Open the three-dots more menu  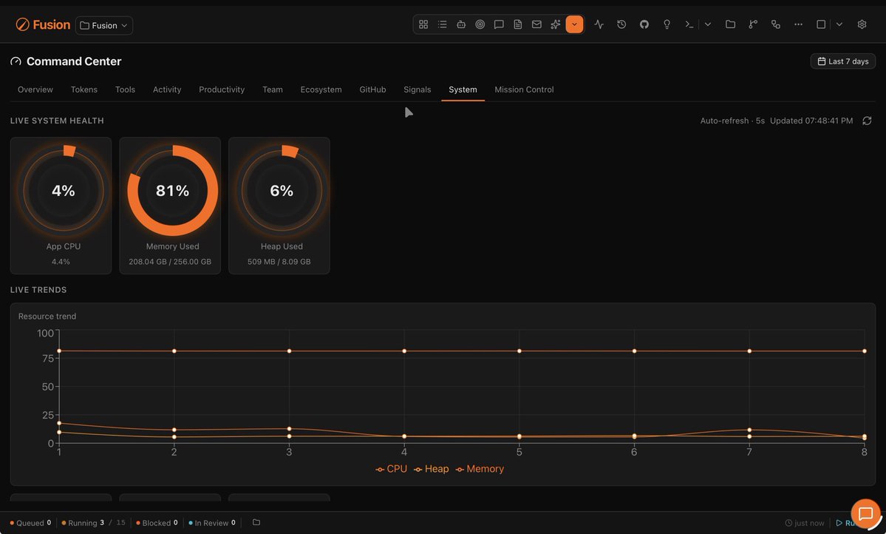pyautogui.click(x=798, y=24)
